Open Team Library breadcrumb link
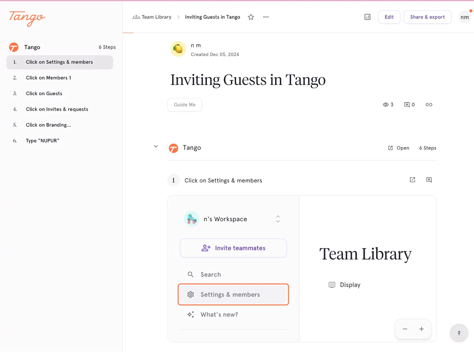 click(x=156, y=17)
